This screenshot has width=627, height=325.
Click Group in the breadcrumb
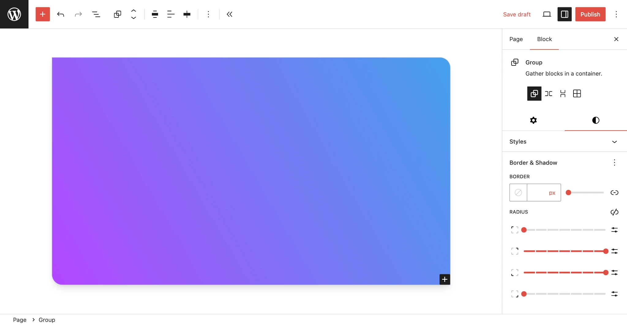pos(47,319)
